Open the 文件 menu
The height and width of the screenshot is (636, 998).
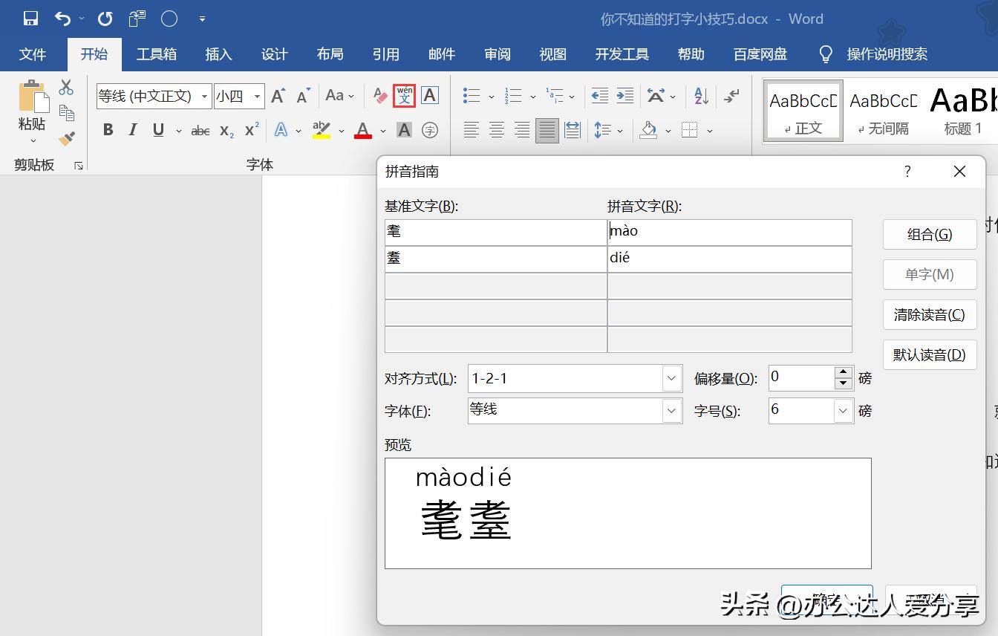32,53
